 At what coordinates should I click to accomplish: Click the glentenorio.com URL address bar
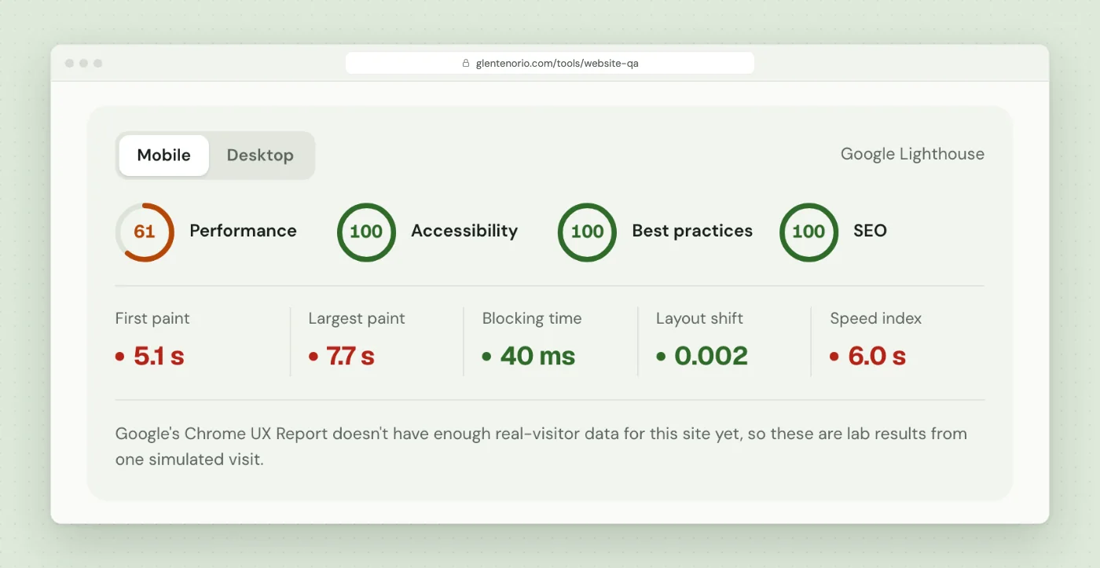tap(550, 63)
